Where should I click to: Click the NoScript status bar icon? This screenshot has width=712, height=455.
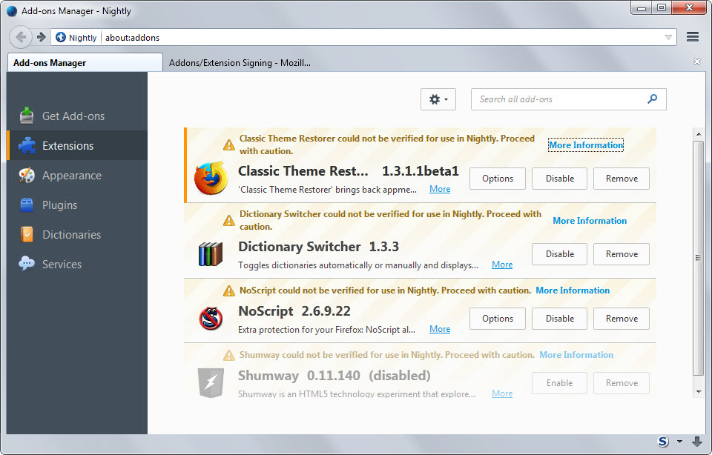pos(663,442)
